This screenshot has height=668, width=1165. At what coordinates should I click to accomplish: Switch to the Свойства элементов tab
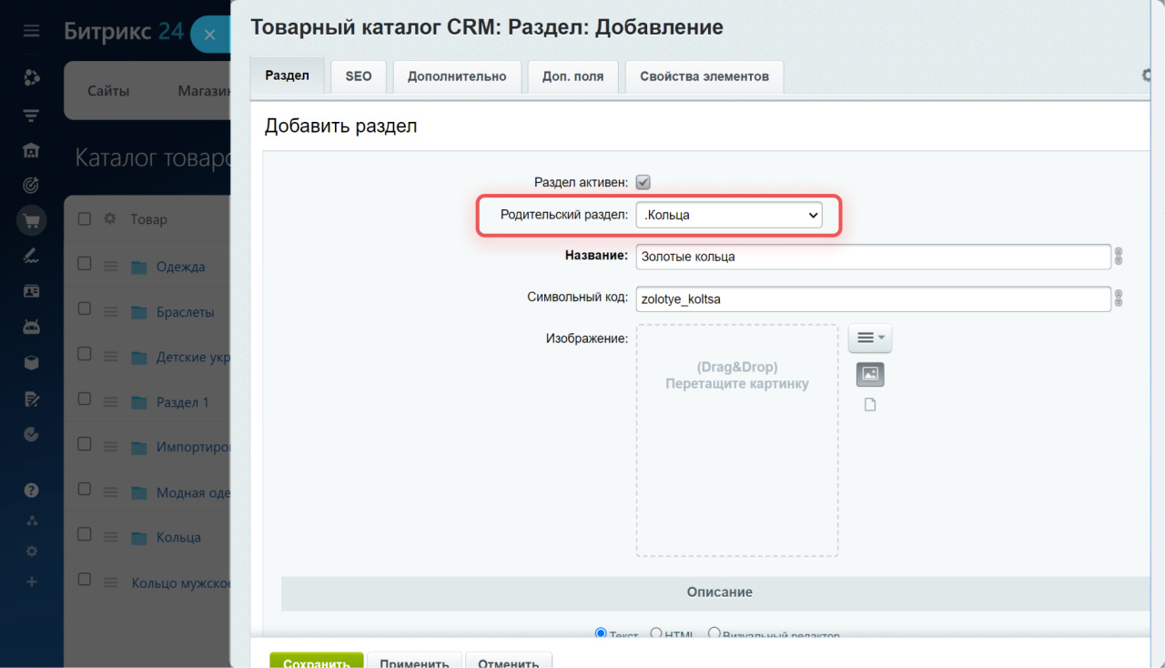[704, 76]
